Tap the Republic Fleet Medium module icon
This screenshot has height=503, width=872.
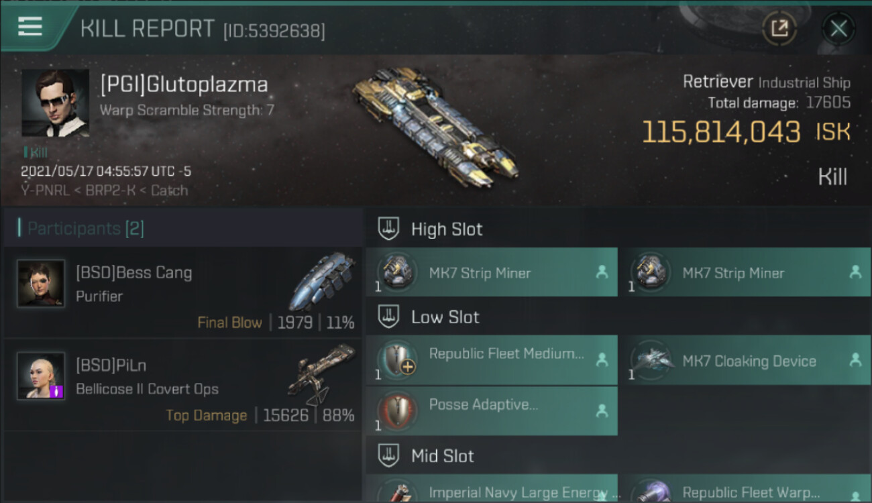[396, 360]
